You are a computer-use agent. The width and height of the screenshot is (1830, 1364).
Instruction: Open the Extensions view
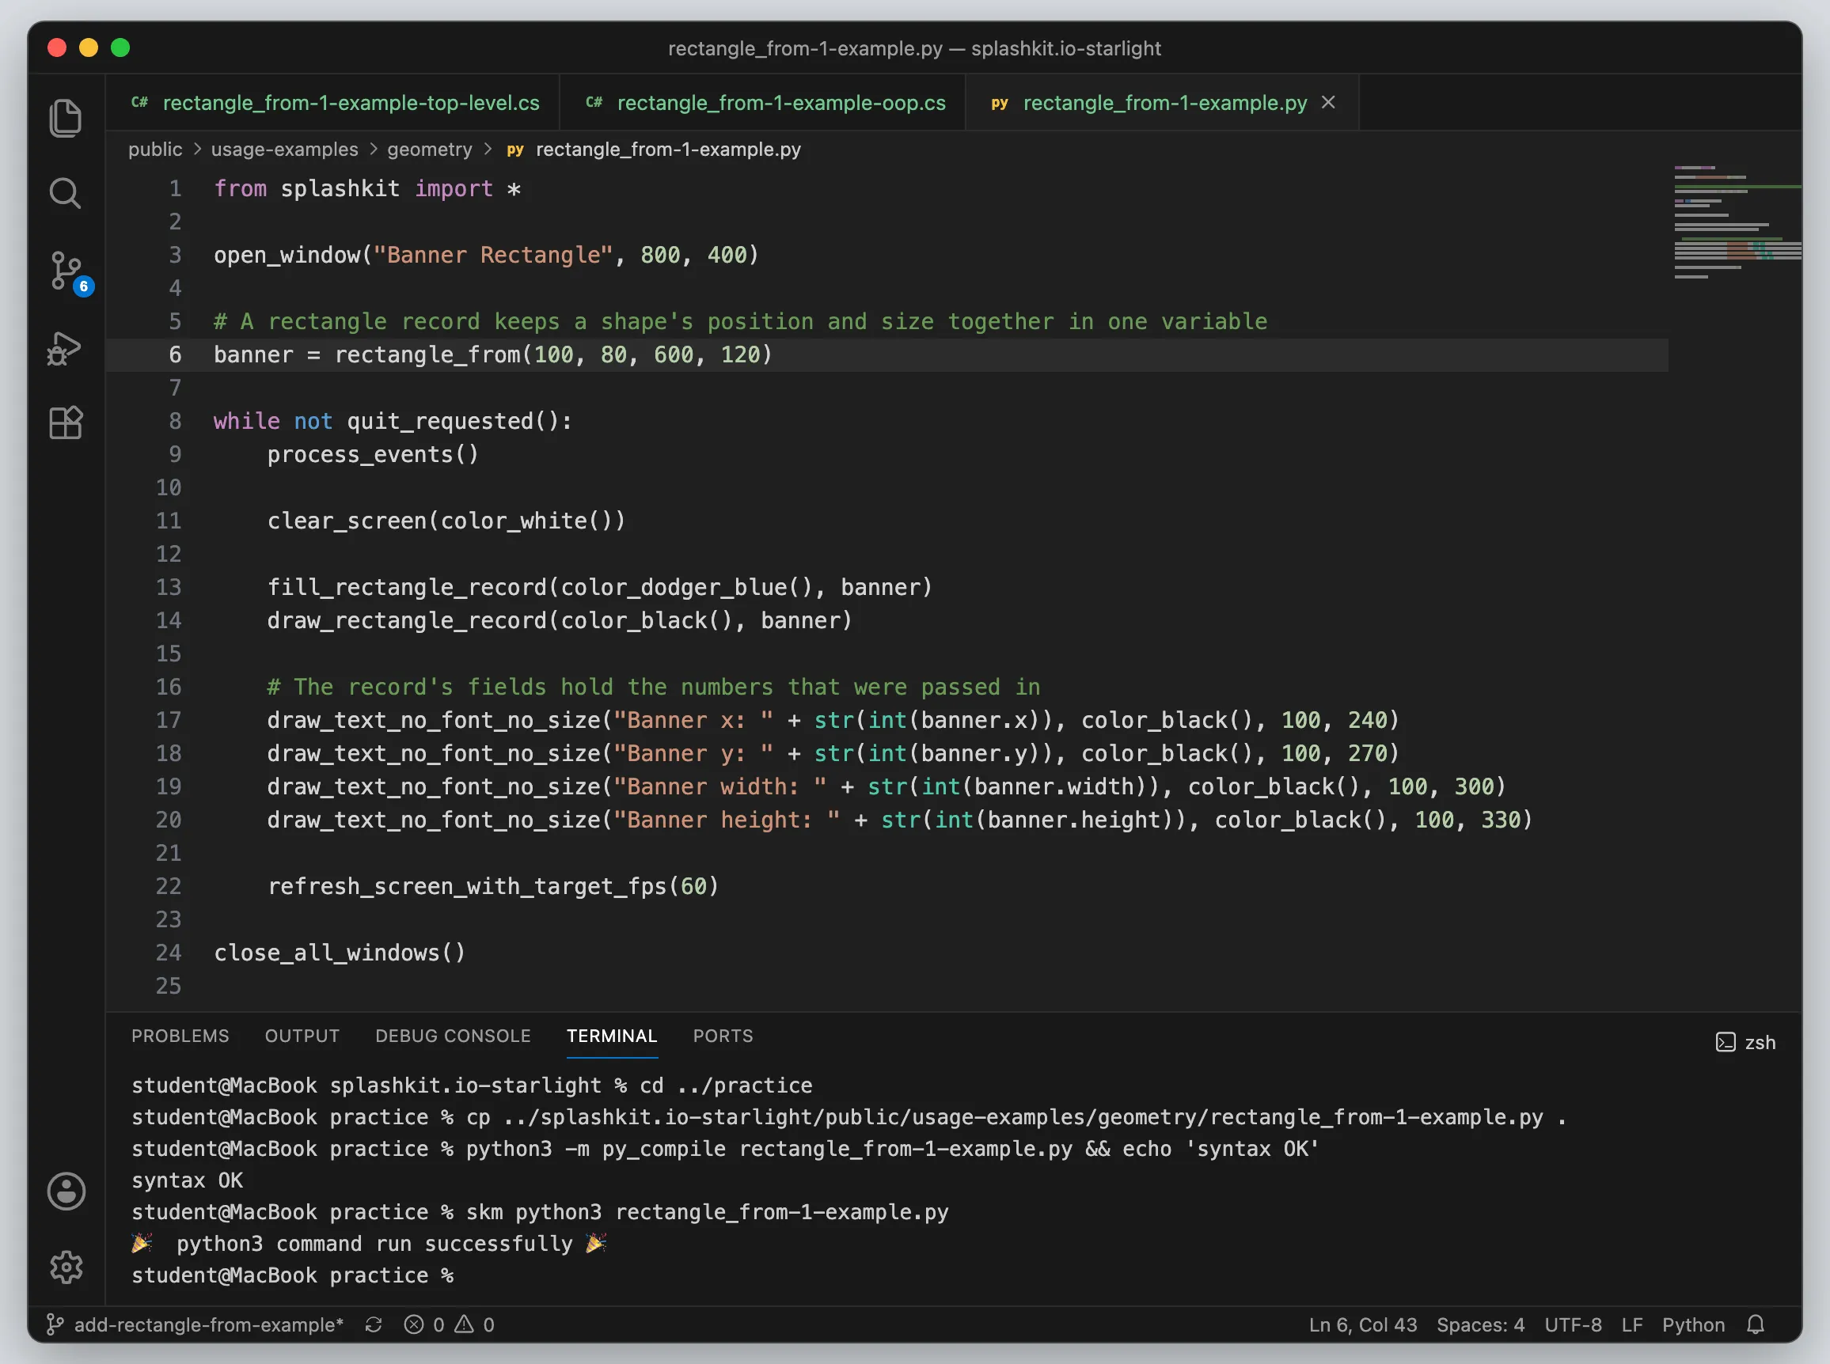pos(65,422)
